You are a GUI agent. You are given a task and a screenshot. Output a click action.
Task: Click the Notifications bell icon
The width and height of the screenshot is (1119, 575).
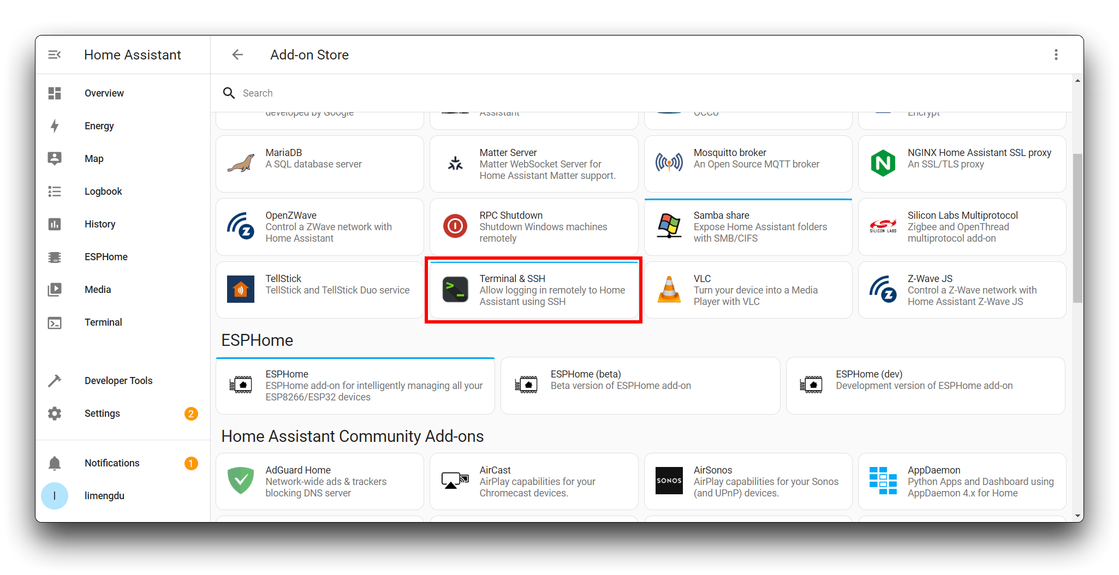55,463
